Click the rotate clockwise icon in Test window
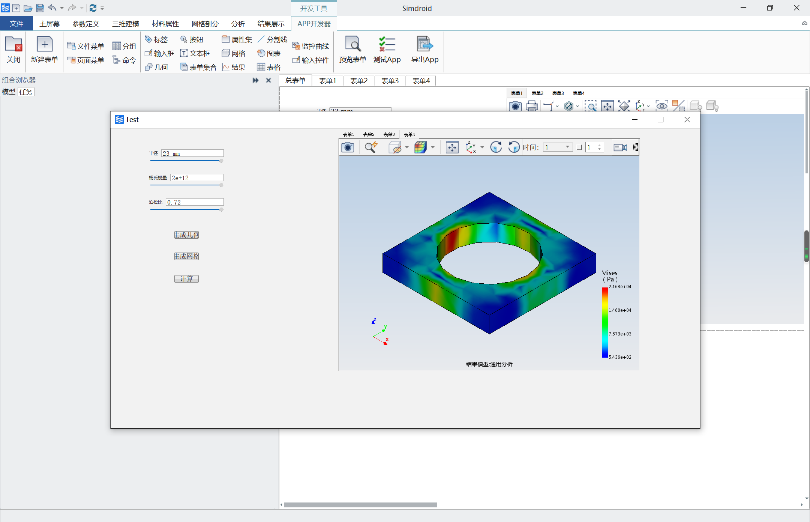 pyautogui.click(x=496, y=147)
